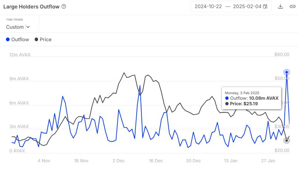Image resolution: width=298 pixels, height=170 pixels.
Task: Select the 2024-10-22 start date
Action: tap(208, 6)
